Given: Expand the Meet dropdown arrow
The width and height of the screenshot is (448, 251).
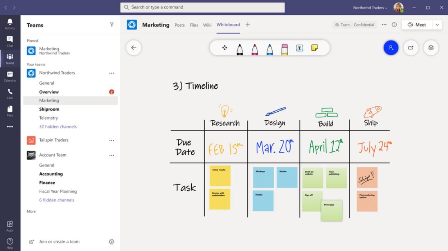Looking at the screenshot, I should pos(437,25).
